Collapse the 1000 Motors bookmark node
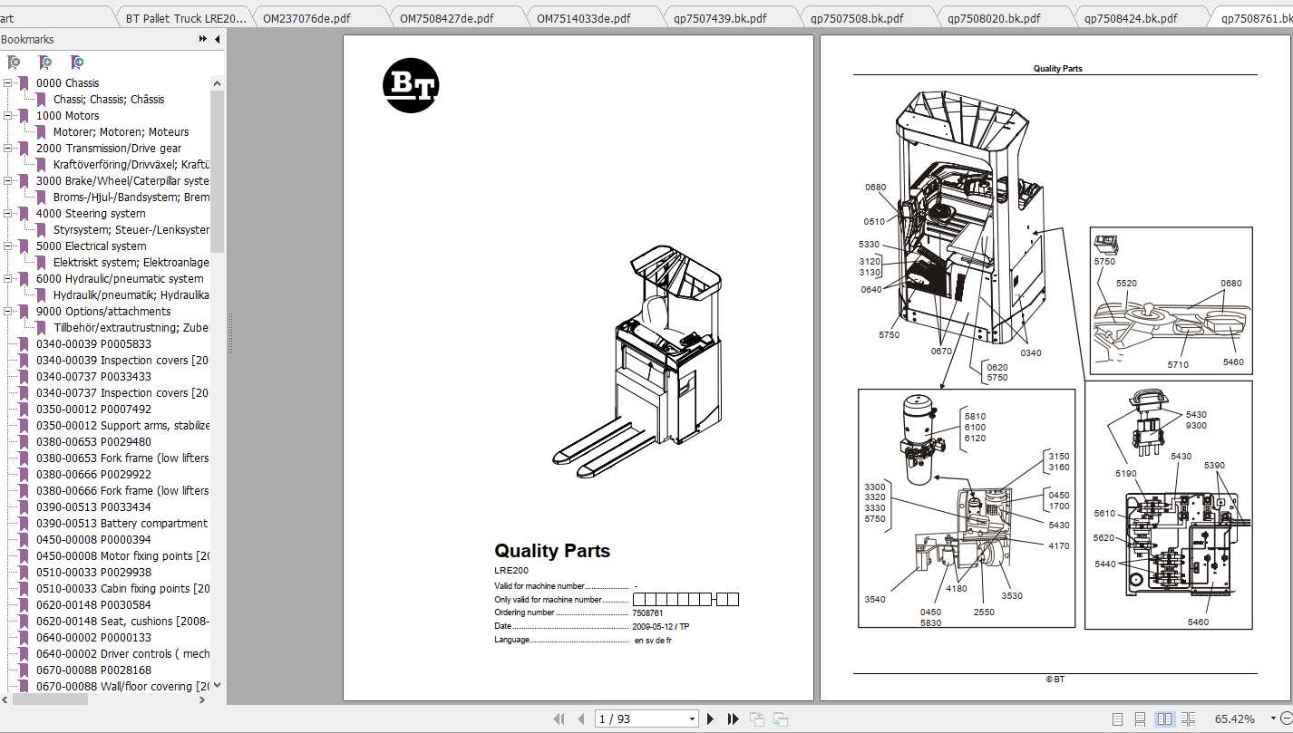Screen dimensions: 1293x733 [x=8, y=116]
